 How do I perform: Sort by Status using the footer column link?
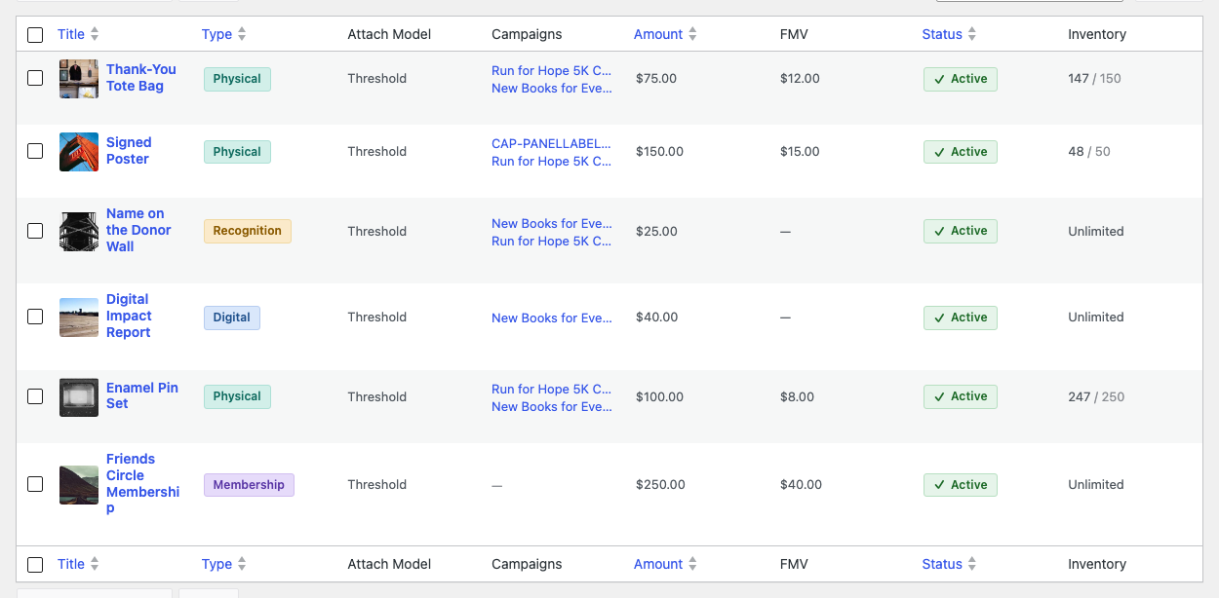[942, 564]
